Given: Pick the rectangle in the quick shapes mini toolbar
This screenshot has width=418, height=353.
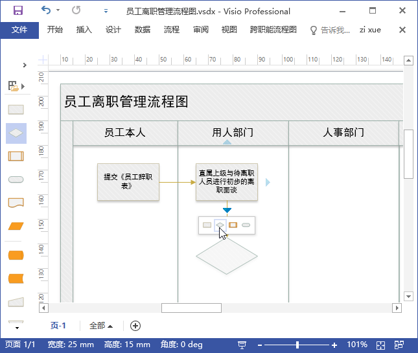Looking at the screenshot, I should click(207, 225).
